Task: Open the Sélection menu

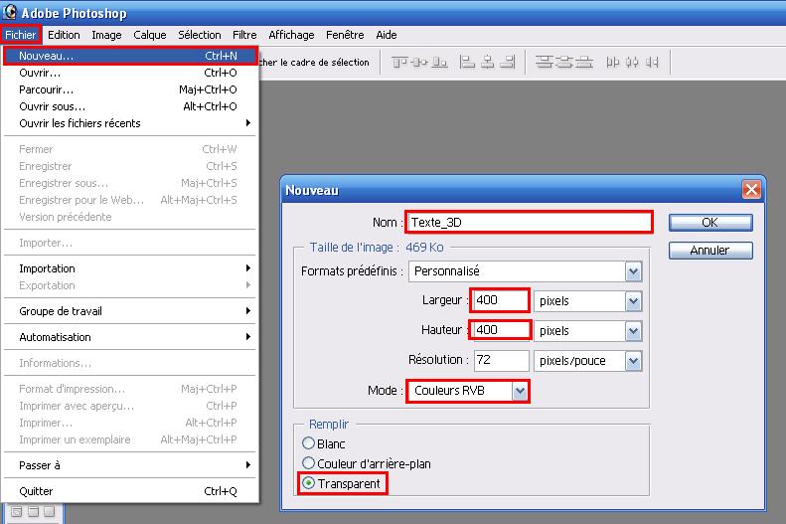Action: pos(200,35)
